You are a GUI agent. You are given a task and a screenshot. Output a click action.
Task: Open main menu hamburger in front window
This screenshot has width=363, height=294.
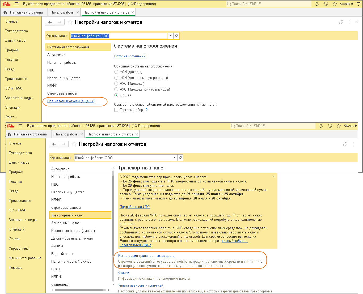20,126
